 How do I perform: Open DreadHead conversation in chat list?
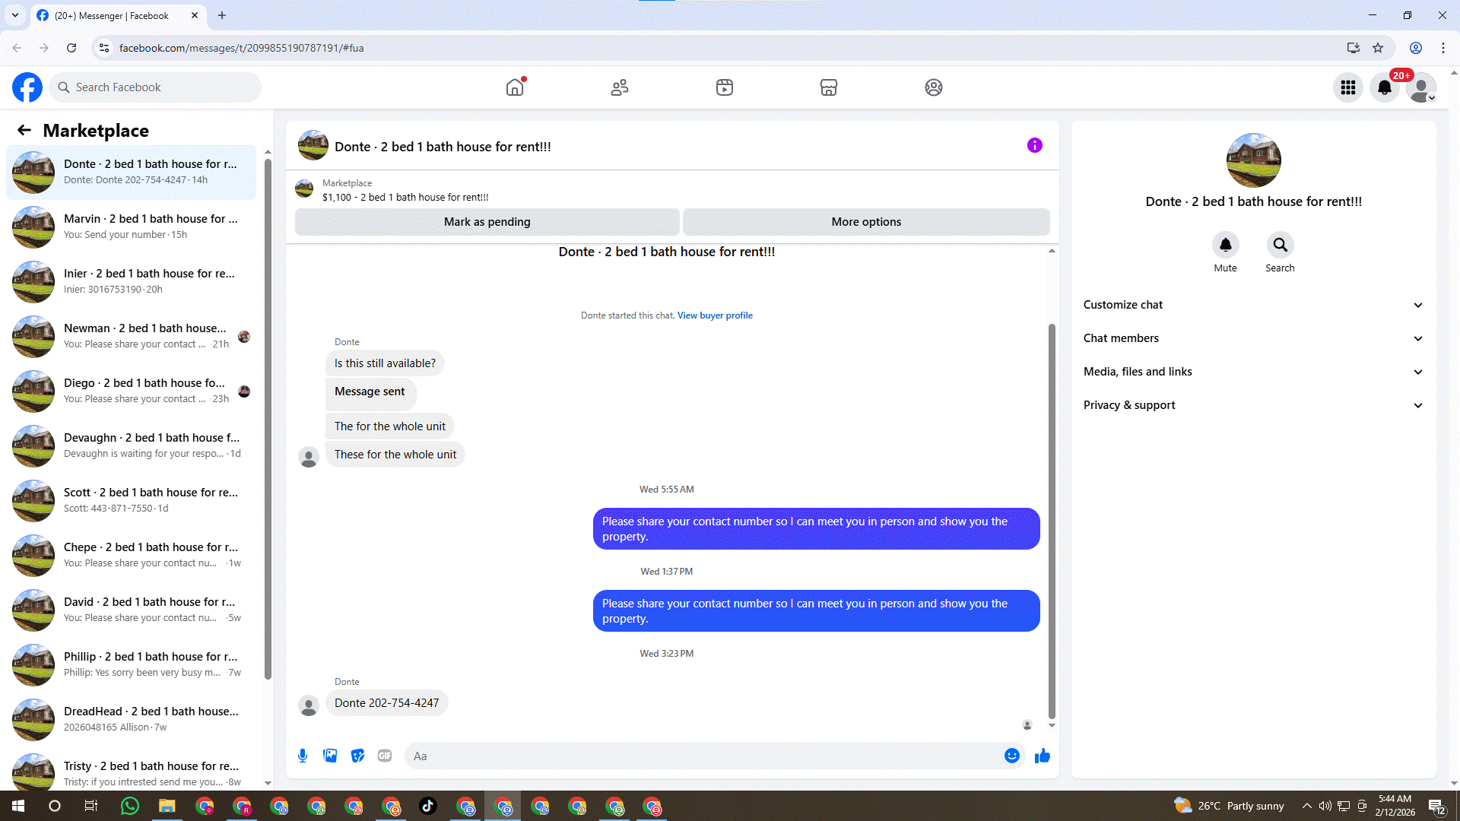click(x=132, y=719)
